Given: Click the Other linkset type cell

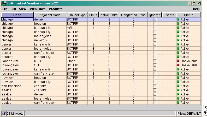Looking at the screenshot, I should point(77,61).
